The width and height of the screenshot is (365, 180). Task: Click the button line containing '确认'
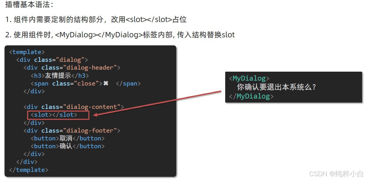[68, 146]
